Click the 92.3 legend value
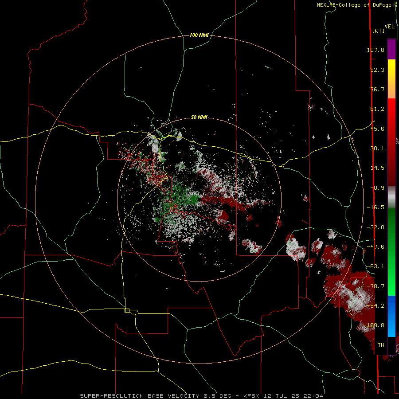 pyautogui.click(x=377, y=70)
